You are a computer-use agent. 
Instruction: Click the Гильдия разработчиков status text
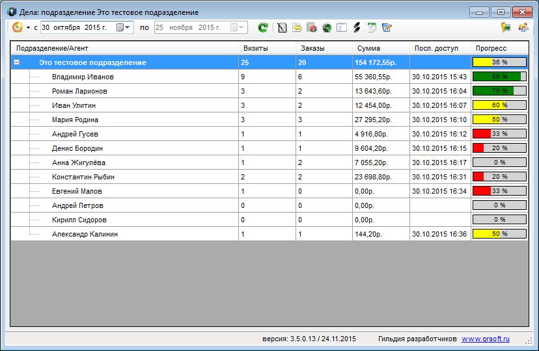click(417, 339)
